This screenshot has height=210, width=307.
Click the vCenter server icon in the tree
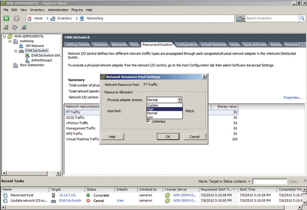point(10,36)
